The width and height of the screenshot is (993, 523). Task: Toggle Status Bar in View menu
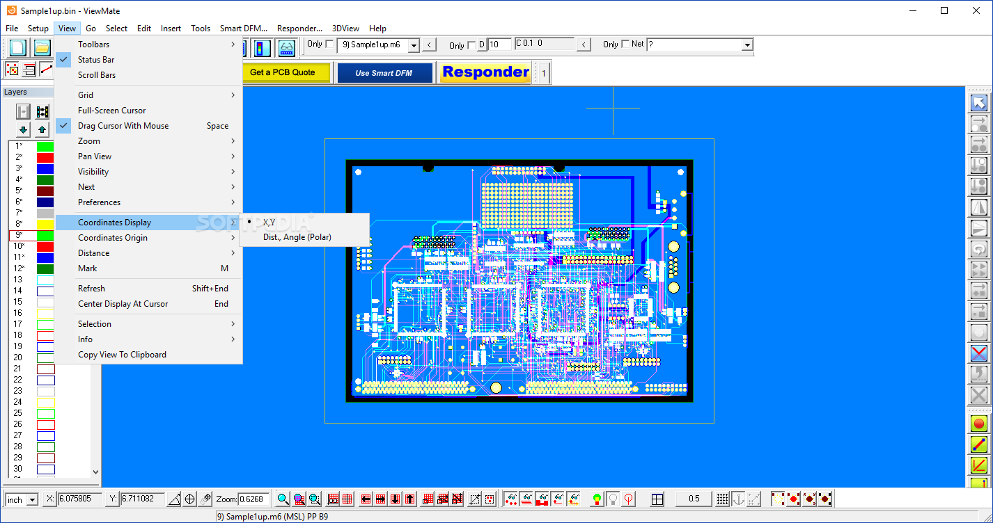coord(149,60)
